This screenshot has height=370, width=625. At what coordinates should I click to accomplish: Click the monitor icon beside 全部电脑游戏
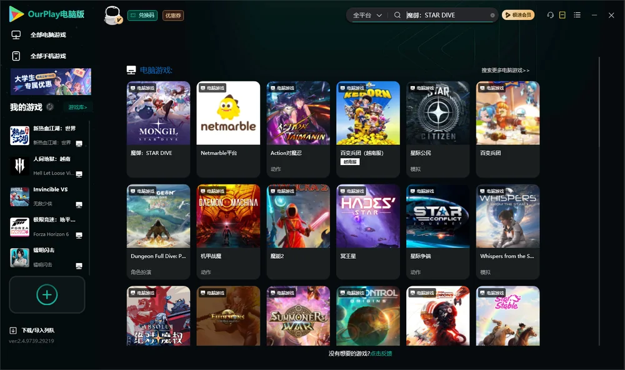16,35
